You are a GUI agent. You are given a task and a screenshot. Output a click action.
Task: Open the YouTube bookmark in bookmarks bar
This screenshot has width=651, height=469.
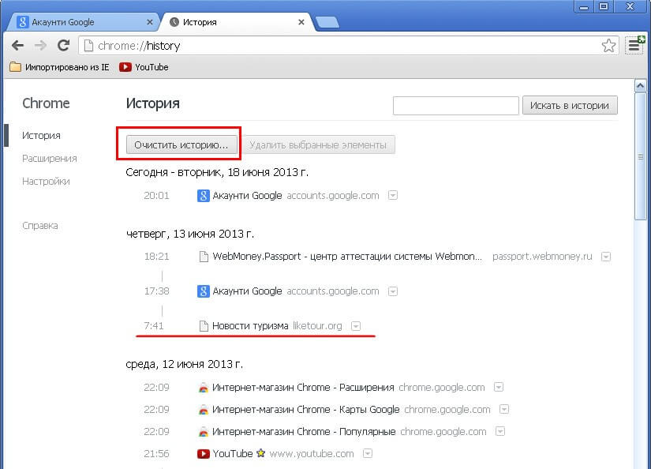tap(144, 67)
